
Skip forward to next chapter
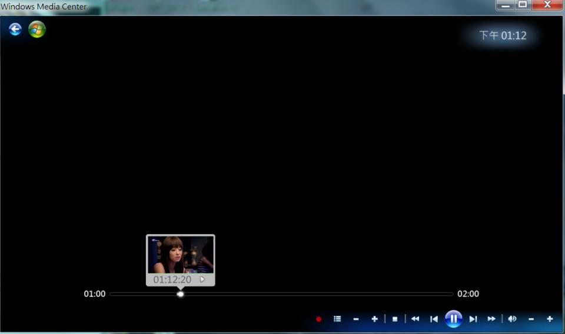point(473,319)
